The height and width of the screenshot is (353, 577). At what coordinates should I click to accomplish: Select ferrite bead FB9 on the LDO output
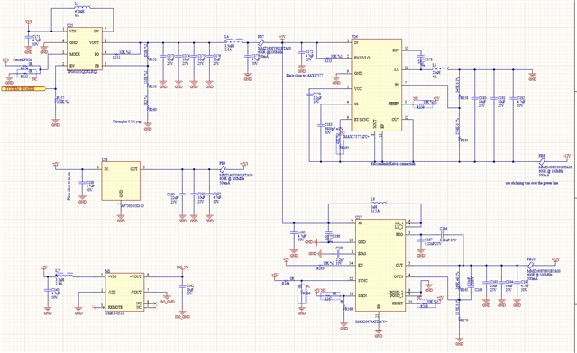coord(223,169)
